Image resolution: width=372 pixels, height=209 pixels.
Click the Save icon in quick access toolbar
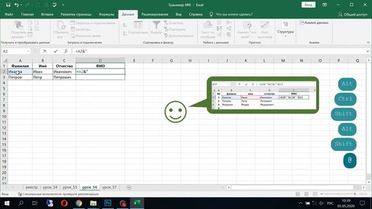(x=8, y=5)
